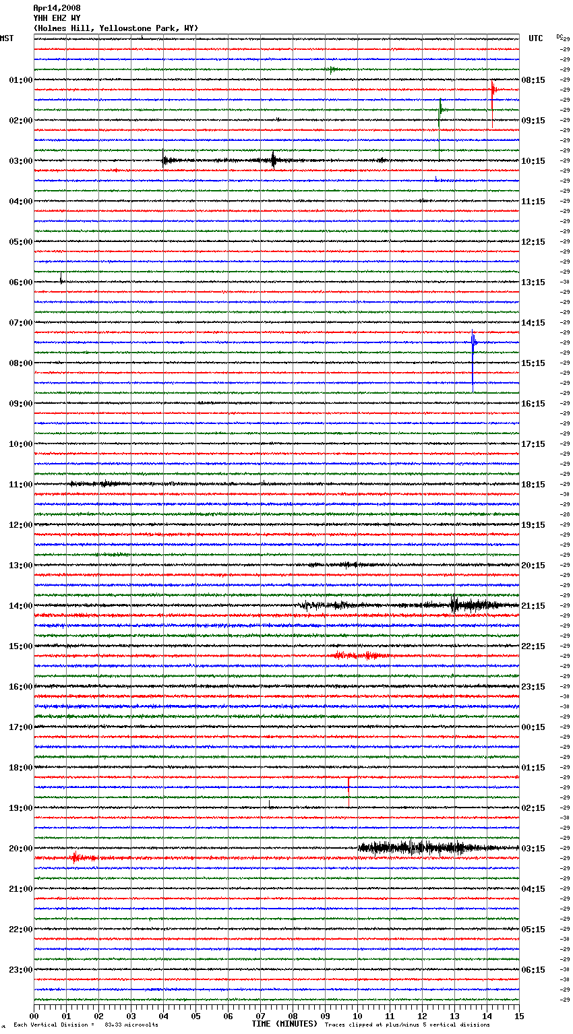Click the blue spike on the 07:30 trace

473,361
